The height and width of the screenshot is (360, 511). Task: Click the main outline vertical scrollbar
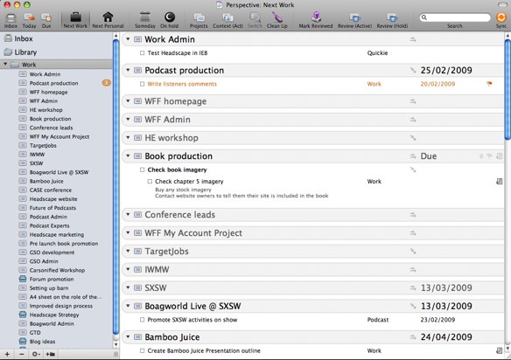click(x=507, y=89)
